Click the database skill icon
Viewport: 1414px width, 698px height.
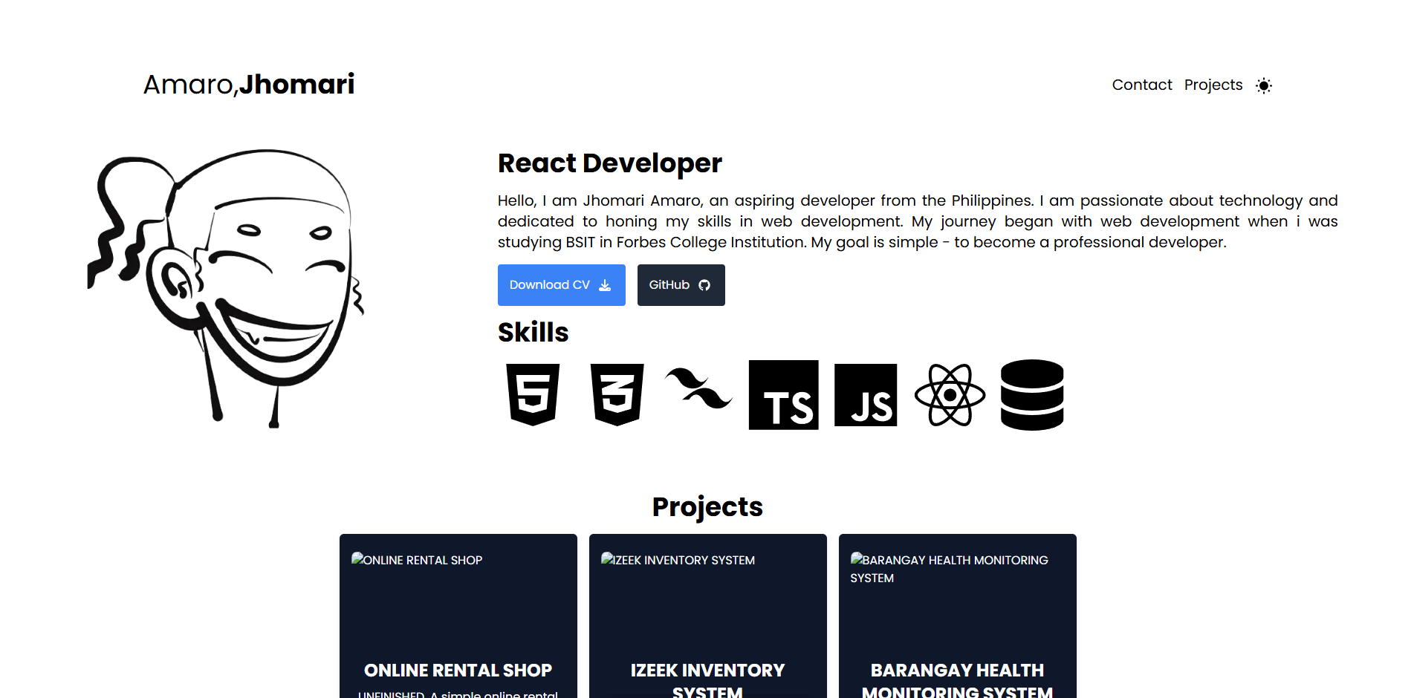1032,395
